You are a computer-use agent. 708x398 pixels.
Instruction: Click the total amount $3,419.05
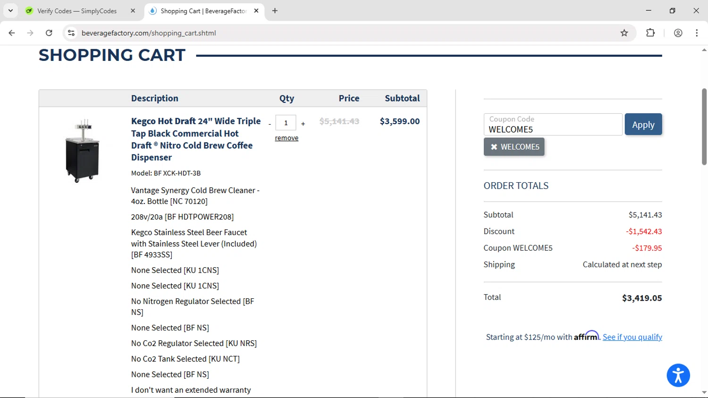[641, 298]
